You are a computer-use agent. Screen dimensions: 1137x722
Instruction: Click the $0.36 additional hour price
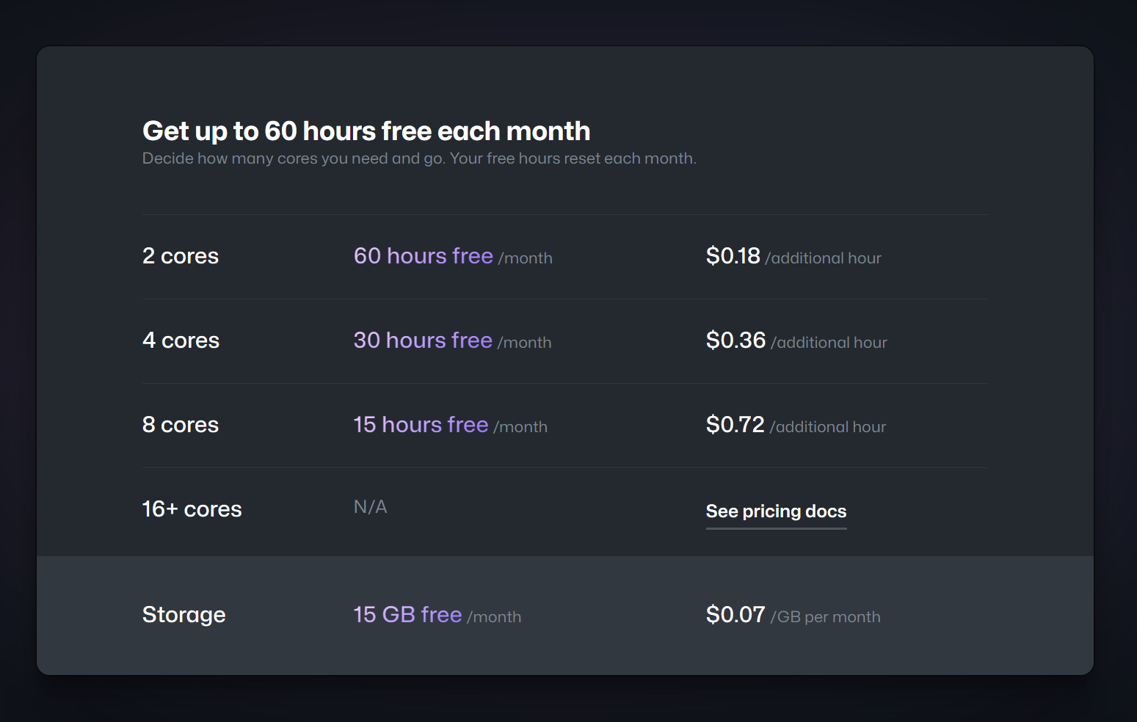tap(735, 340)
